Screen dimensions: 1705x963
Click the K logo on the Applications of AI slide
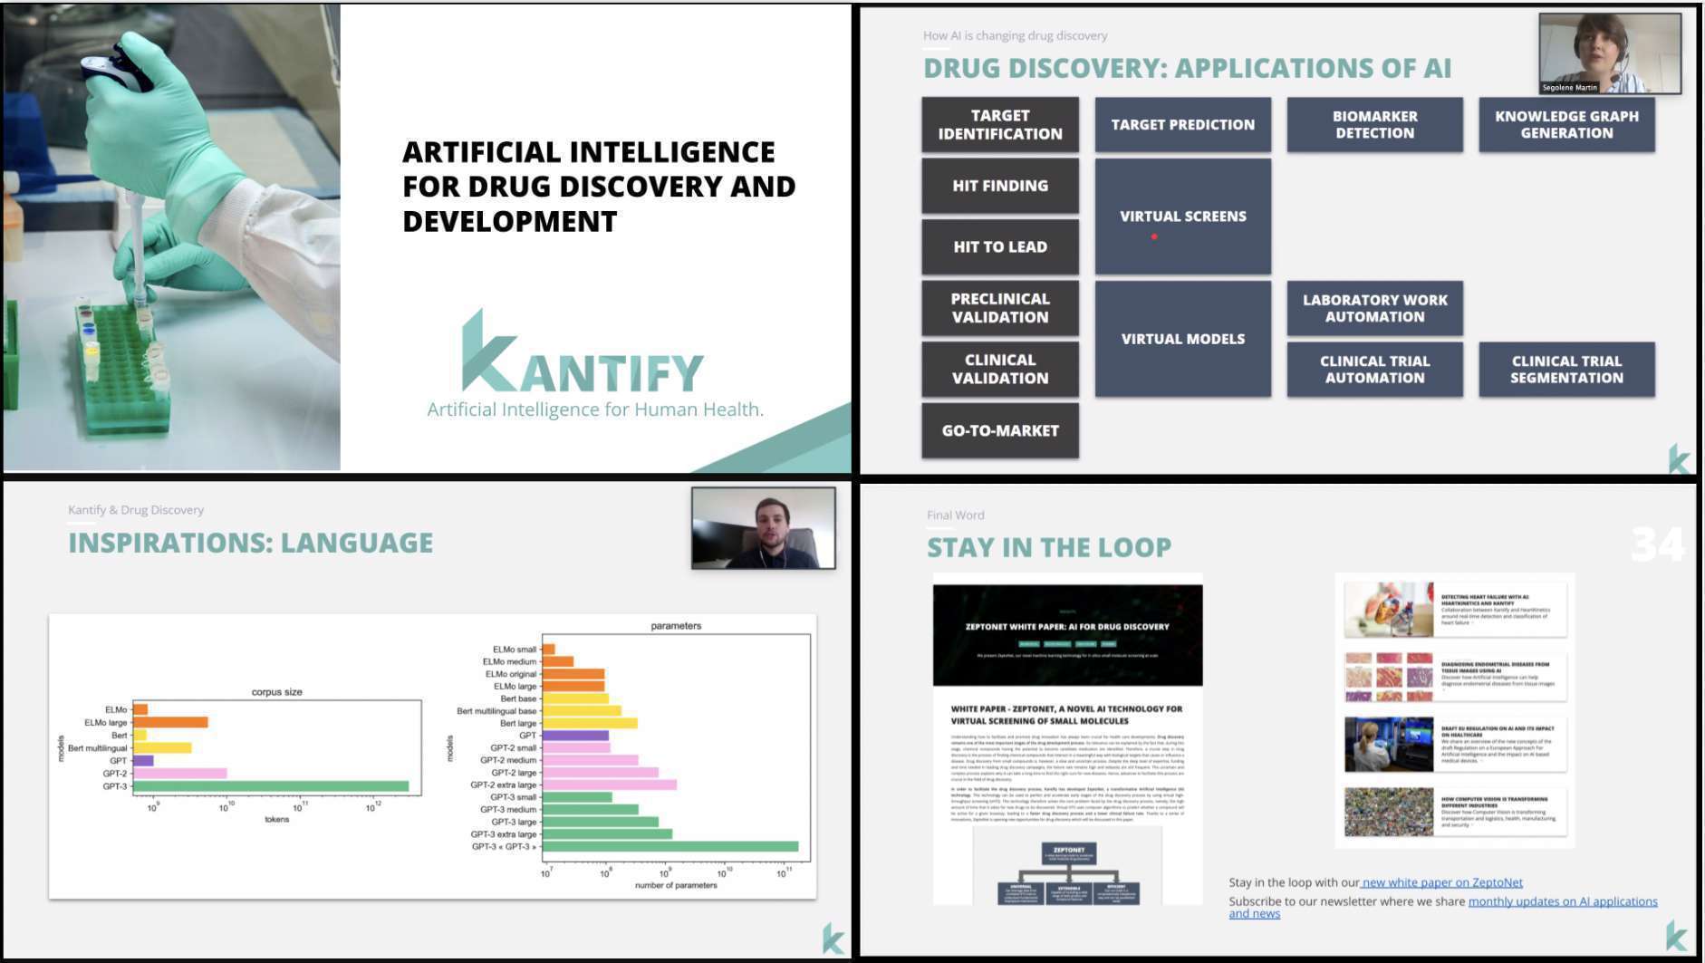click(1679, 457)
